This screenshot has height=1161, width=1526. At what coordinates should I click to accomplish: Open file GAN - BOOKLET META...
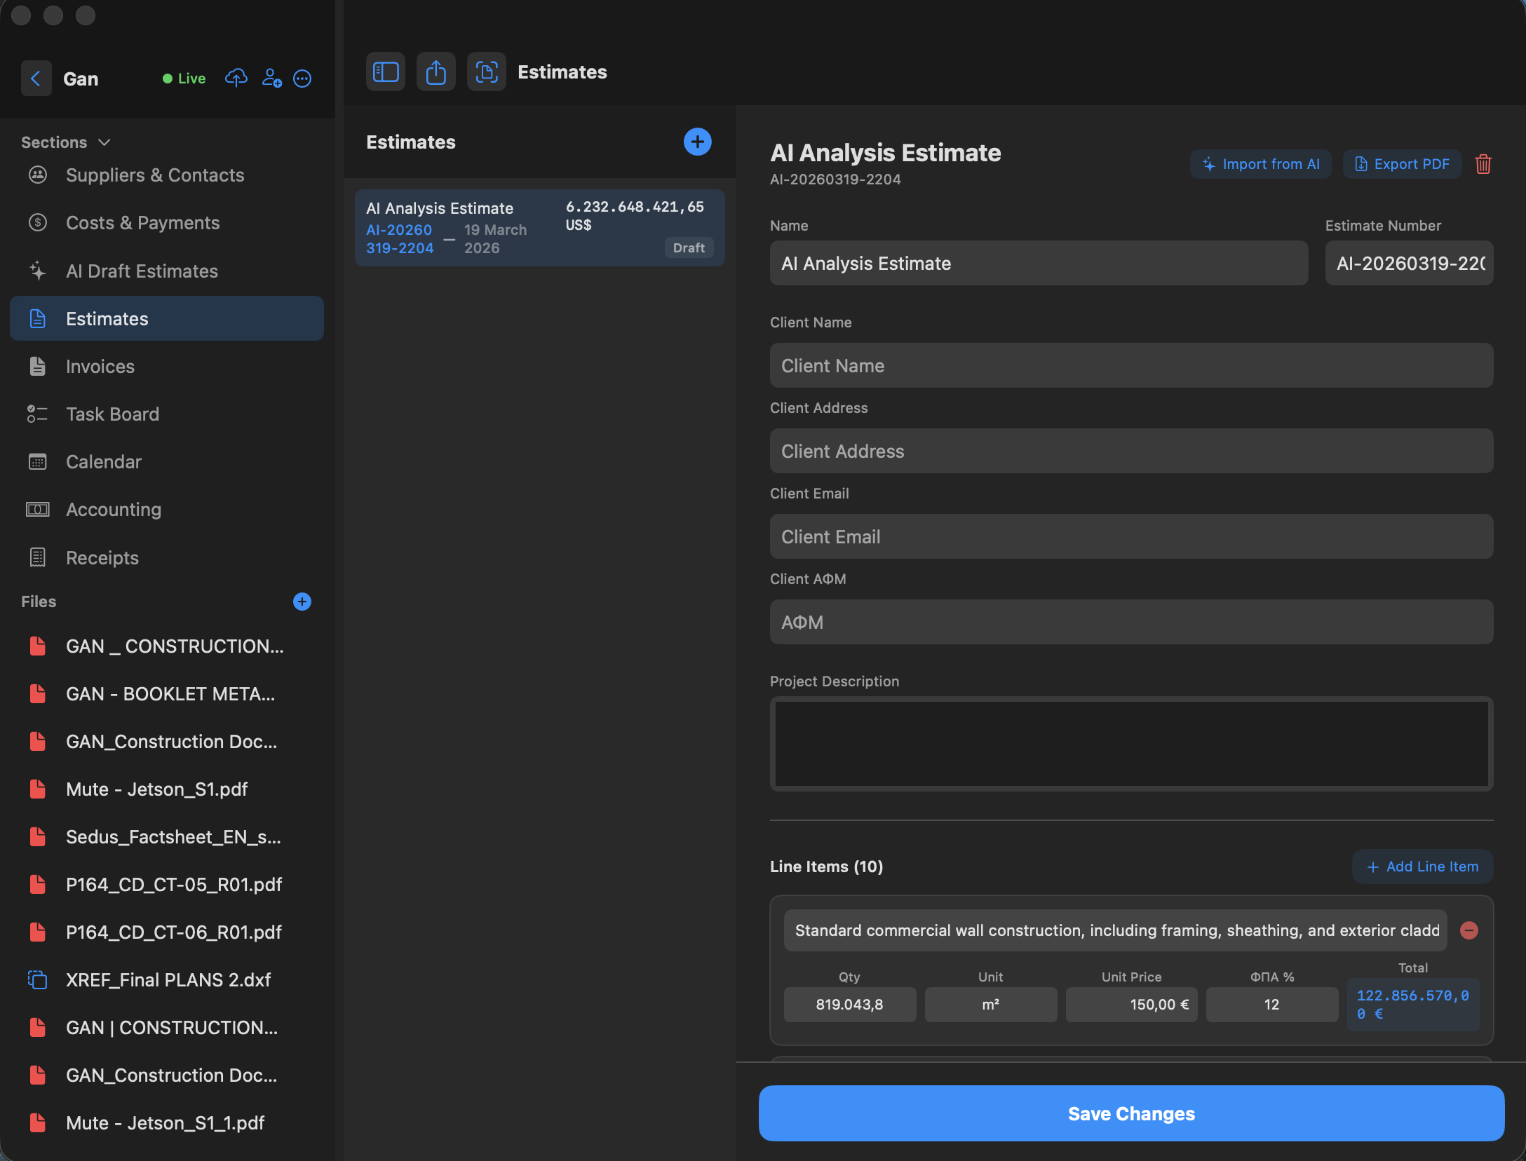[x=167, y=694]
